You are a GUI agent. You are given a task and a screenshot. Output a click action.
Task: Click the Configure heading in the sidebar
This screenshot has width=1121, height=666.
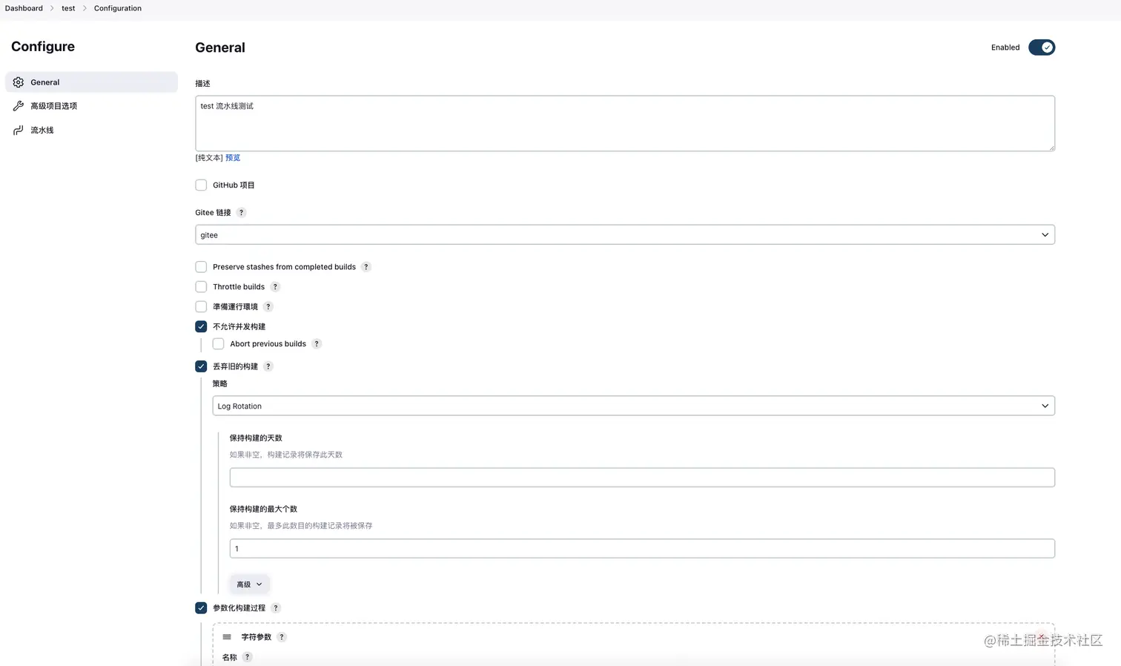point(43,47)
